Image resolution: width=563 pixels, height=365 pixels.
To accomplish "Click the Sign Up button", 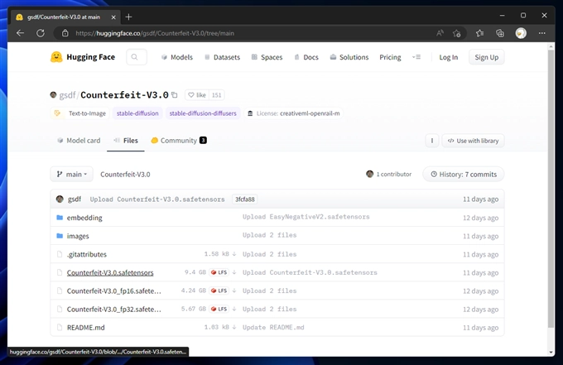I will pos(487,57).
